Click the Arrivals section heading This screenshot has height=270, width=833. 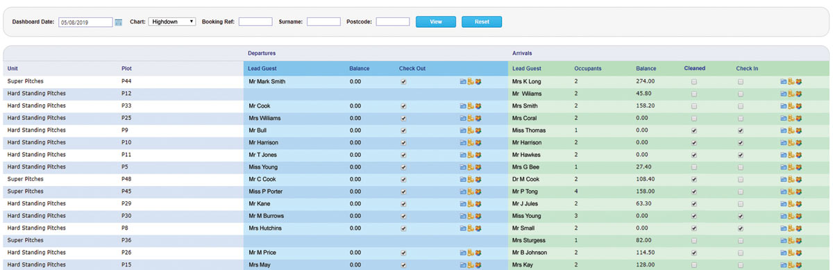click(522, 53)
